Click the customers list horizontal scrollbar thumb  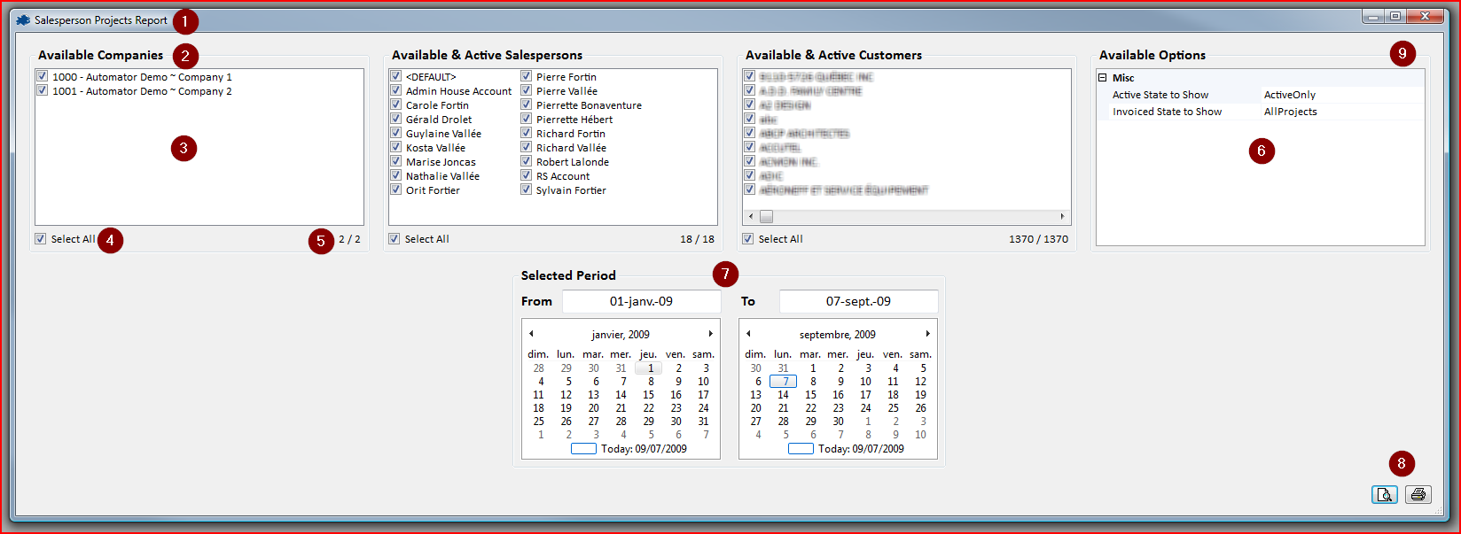point(767,217)
